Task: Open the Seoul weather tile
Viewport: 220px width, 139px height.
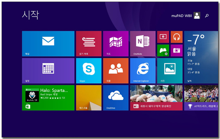Action: (201, 57)
